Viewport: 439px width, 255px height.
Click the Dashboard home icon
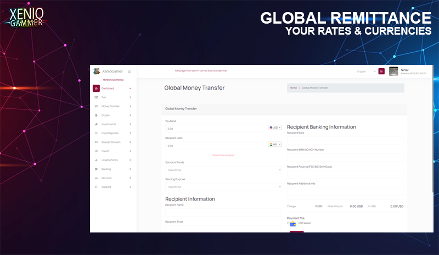pyautogui.click(x=96, y=88)
